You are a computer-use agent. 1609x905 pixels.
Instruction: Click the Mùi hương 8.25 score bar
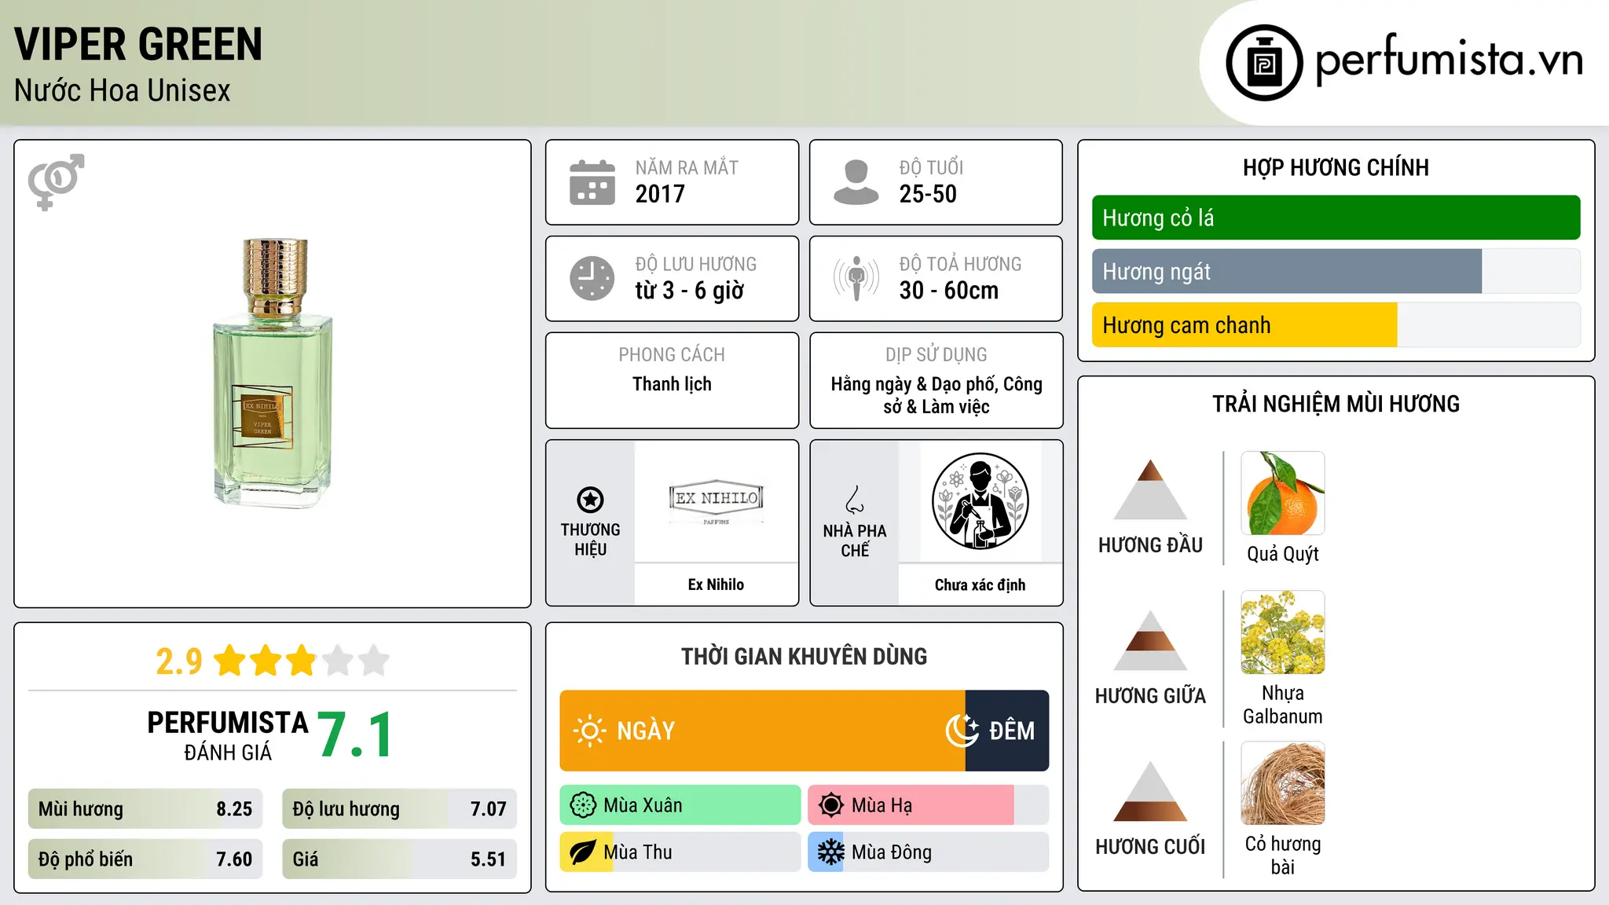[x=145, y=809]
